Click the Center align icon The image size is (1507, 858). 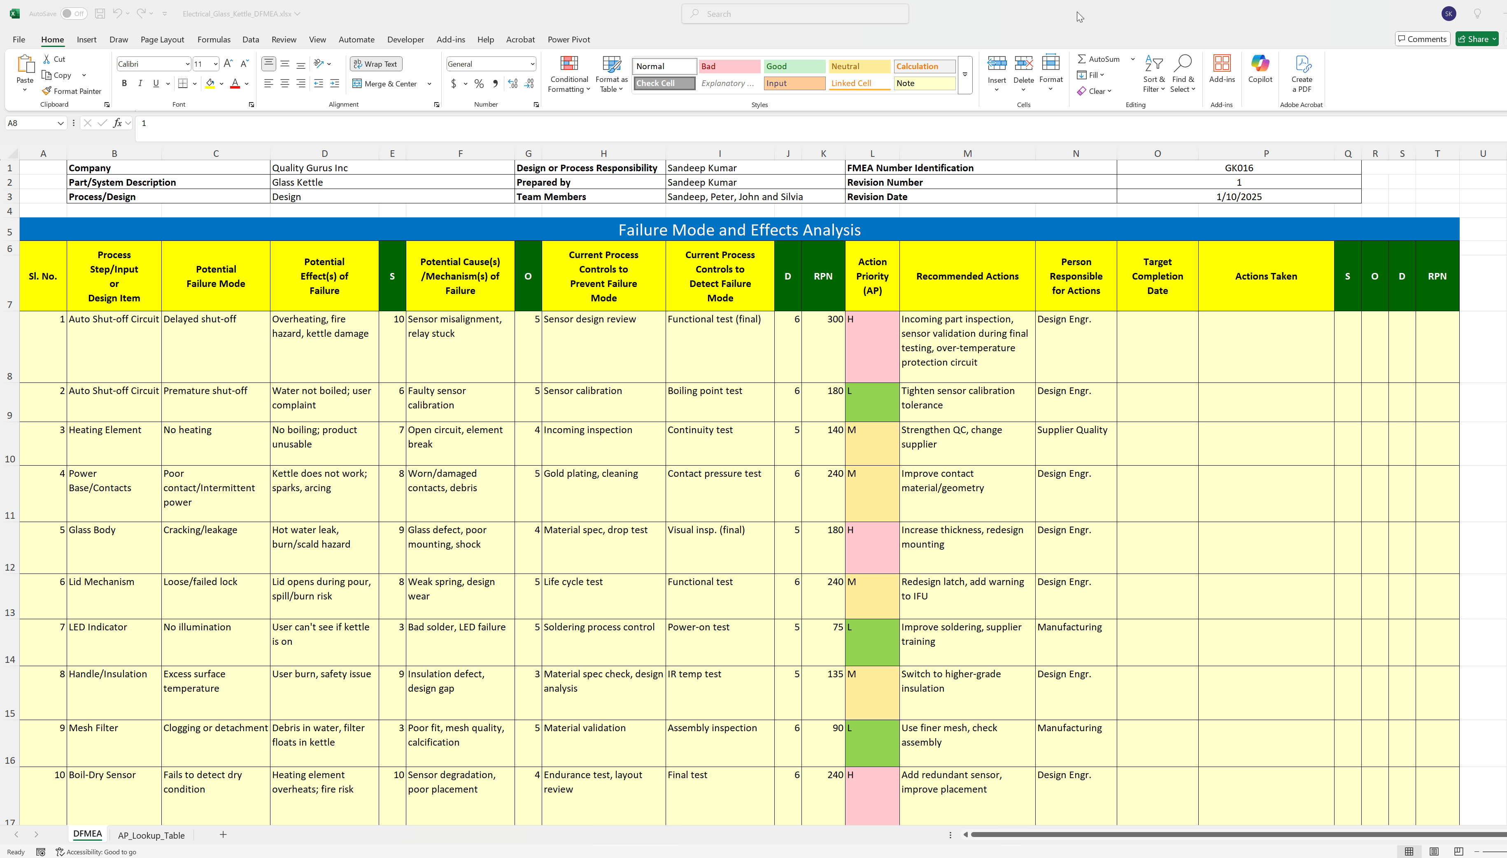click(284, 84)
